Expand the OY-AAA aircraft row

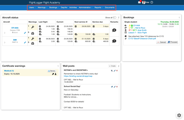click(5, 33)
